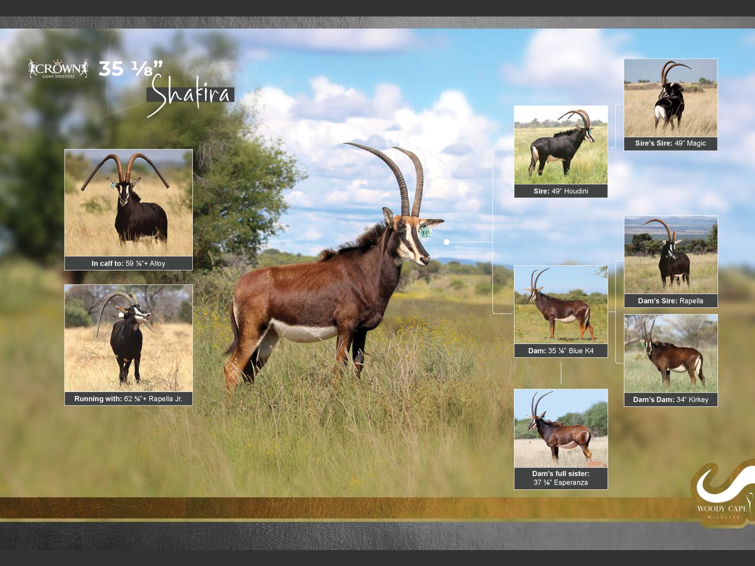
Task: Open the Rapella Jr. bull photo
Action: coord(129,338)
